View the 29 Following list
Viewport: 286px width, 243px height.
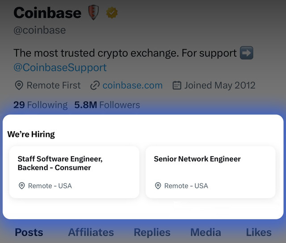click(41, 105)
